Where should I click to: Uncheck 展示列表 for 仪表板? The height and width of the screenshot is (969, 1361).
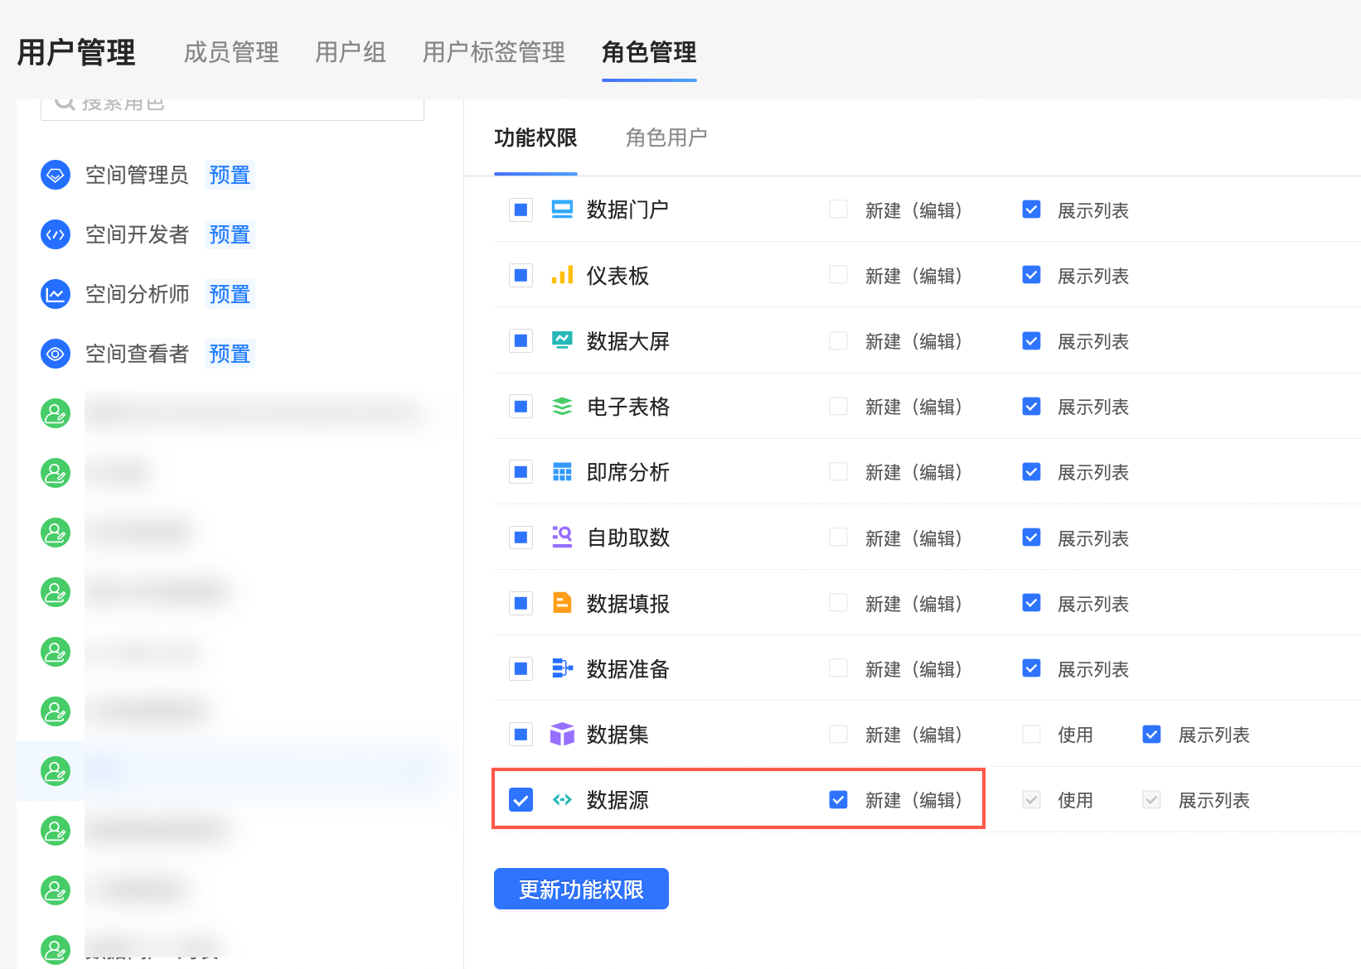[x=1031, y=275]
